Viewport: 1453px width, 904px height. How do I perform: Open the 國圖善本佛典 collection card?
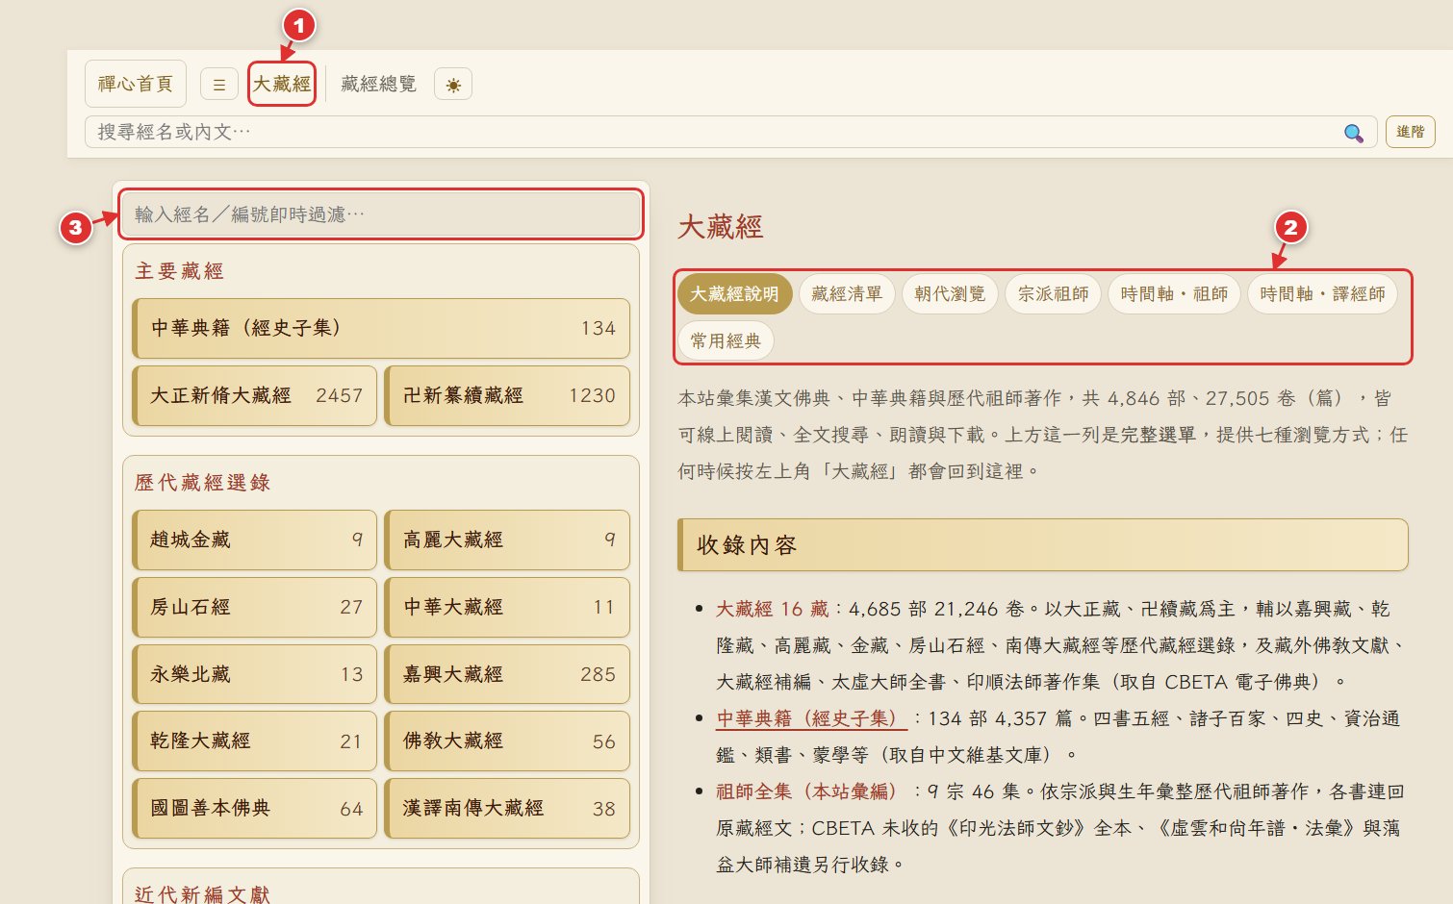tap(254, 808)
